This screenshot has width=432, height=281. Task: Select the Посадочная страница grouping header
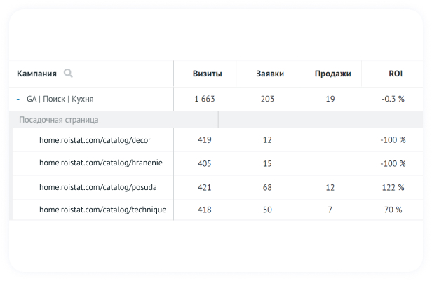[x=59, y=120]
